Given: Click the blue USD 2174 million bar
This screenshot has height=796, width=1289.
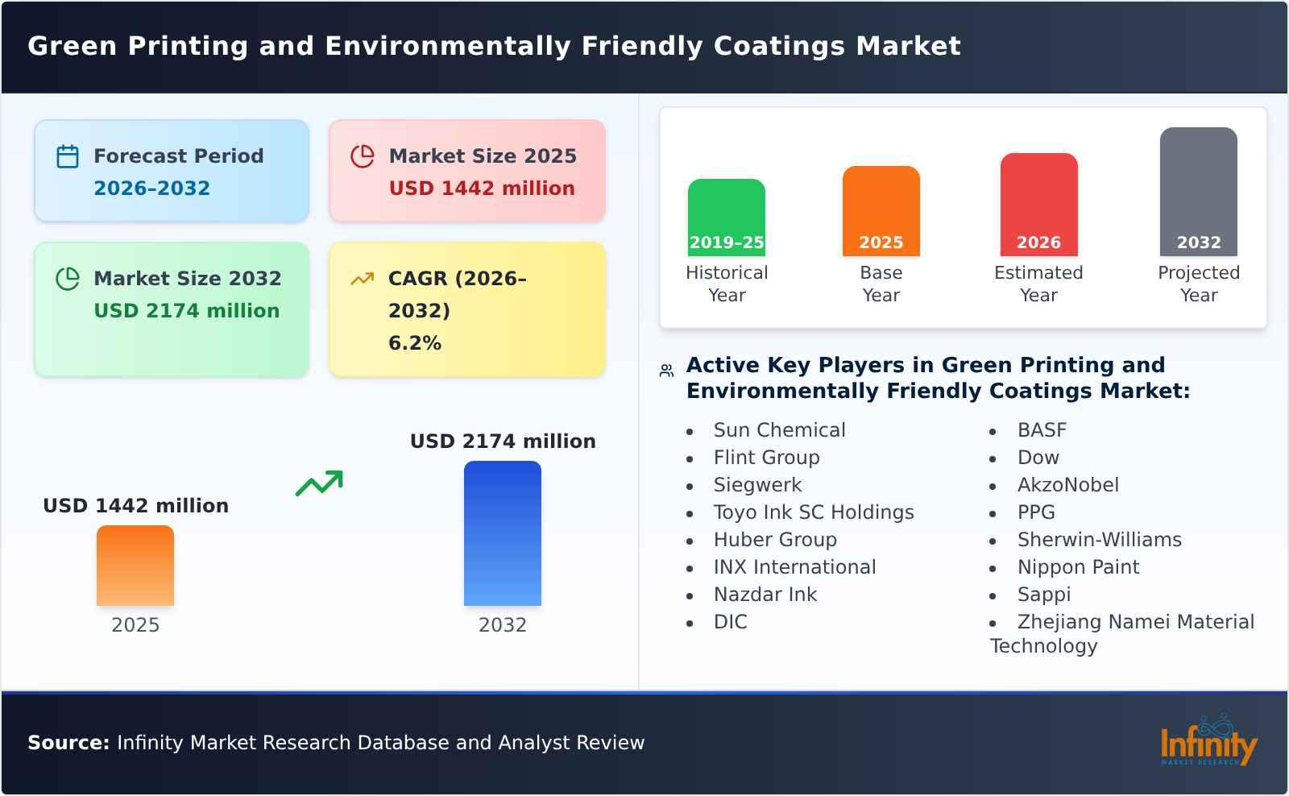Looking at the screenshot, I should (503, 532).
